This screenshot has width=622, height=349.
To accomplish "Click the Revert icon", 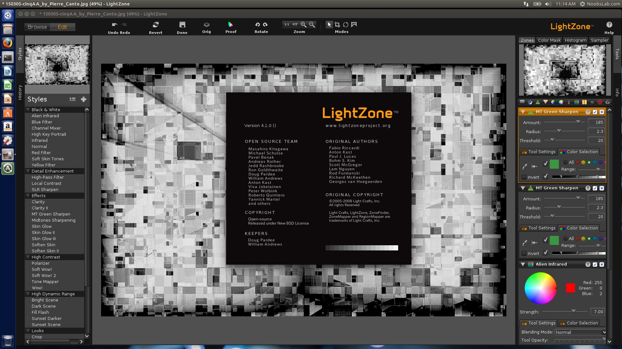I will coord(156,25).
